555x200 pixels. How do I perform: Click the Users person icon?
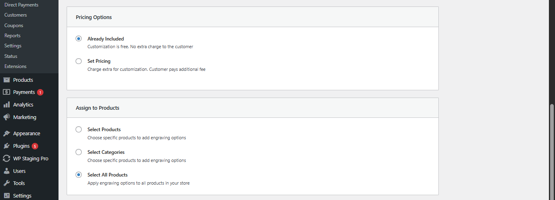point(7,171)
